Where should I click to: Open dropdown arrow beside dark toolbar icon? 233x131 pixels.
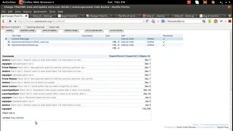pyautogui.click(x=226, y=21)
